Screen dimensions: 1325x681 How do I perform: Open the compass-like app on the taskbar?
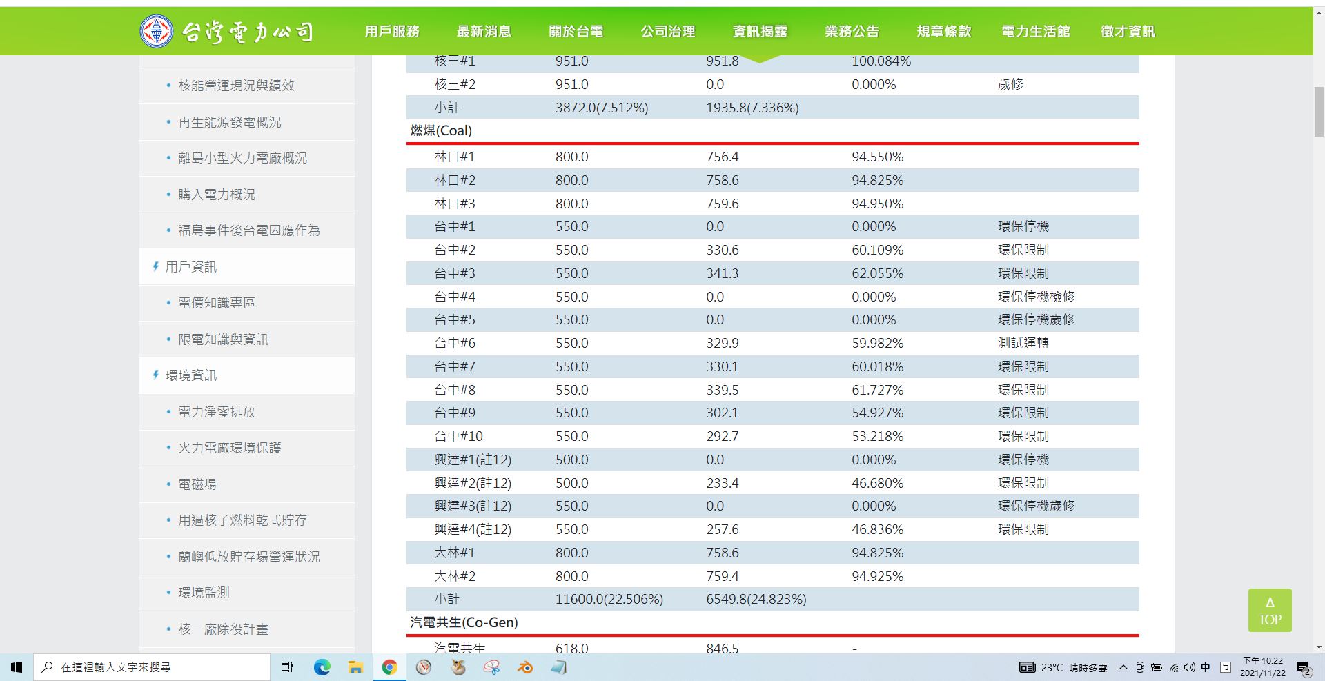coord(424,667)
